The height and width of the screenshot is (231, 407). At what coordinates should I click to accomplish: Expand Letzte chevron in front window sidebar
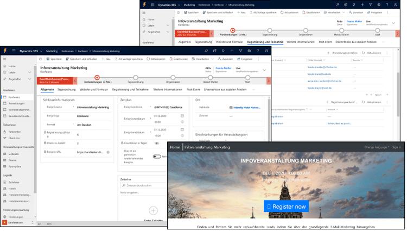(30, 72)
